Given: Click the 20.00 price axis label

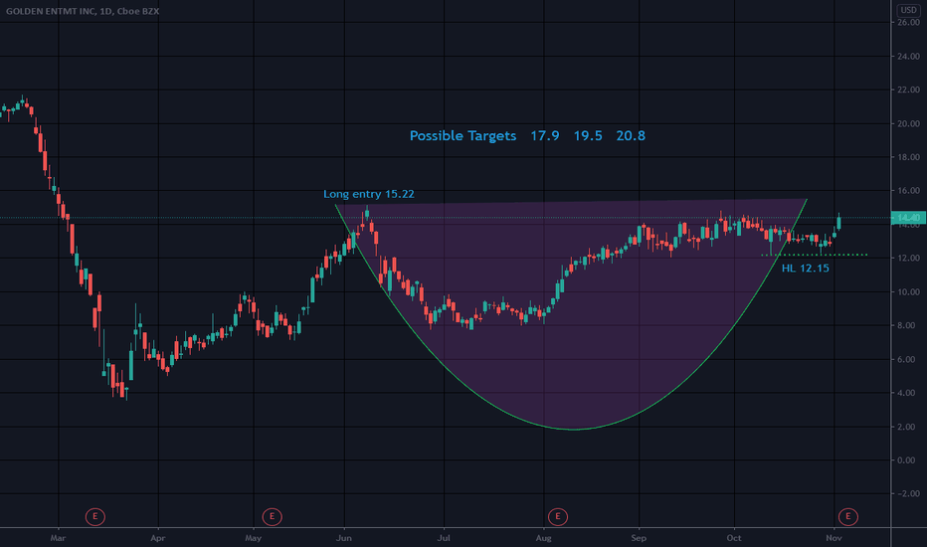Looking at the screenshot, I should click(909, 123).
